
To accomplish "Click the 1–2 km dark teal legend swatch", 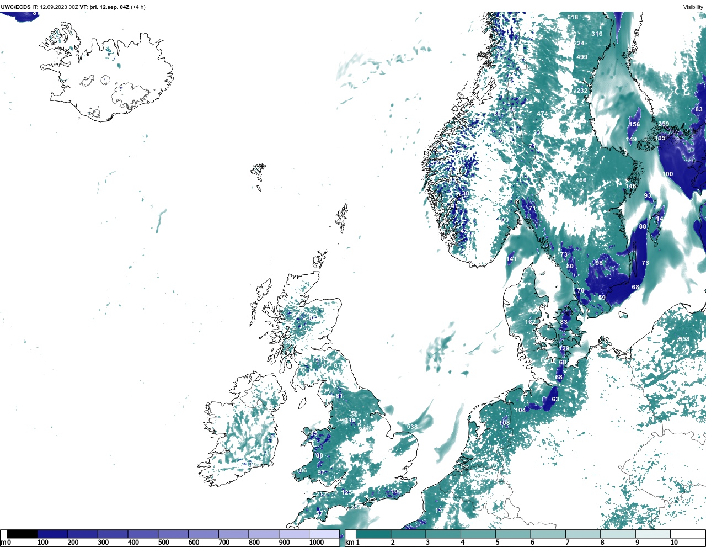I will [373, 534].
